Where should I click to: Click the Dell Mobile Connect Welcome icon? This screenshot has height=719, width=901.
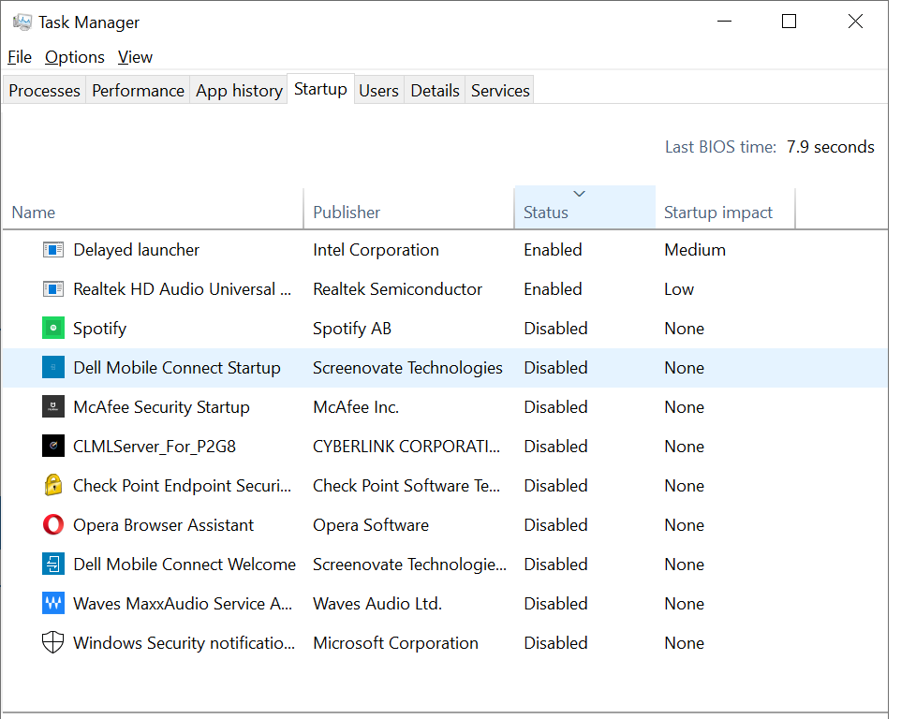click(53, 565)
